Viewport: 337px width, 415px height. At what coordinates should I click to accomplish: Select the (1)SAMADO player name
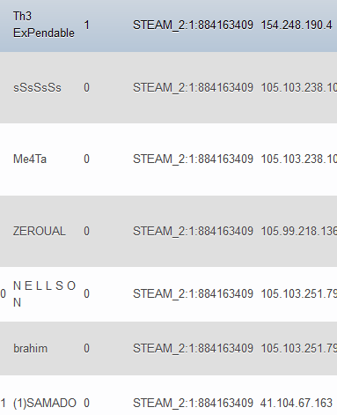coord(45,403)
